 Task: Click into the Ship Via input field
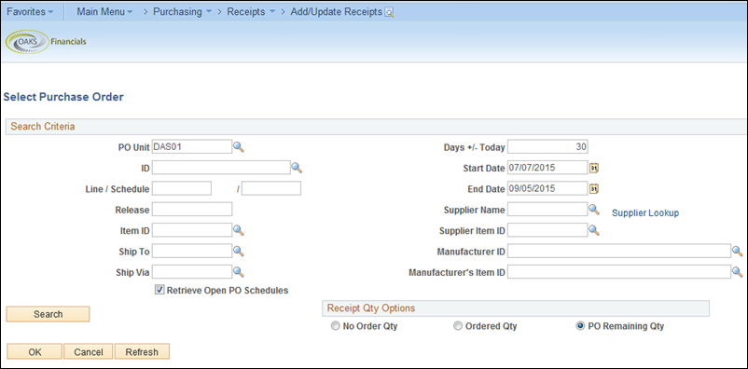tap(192, 272)
